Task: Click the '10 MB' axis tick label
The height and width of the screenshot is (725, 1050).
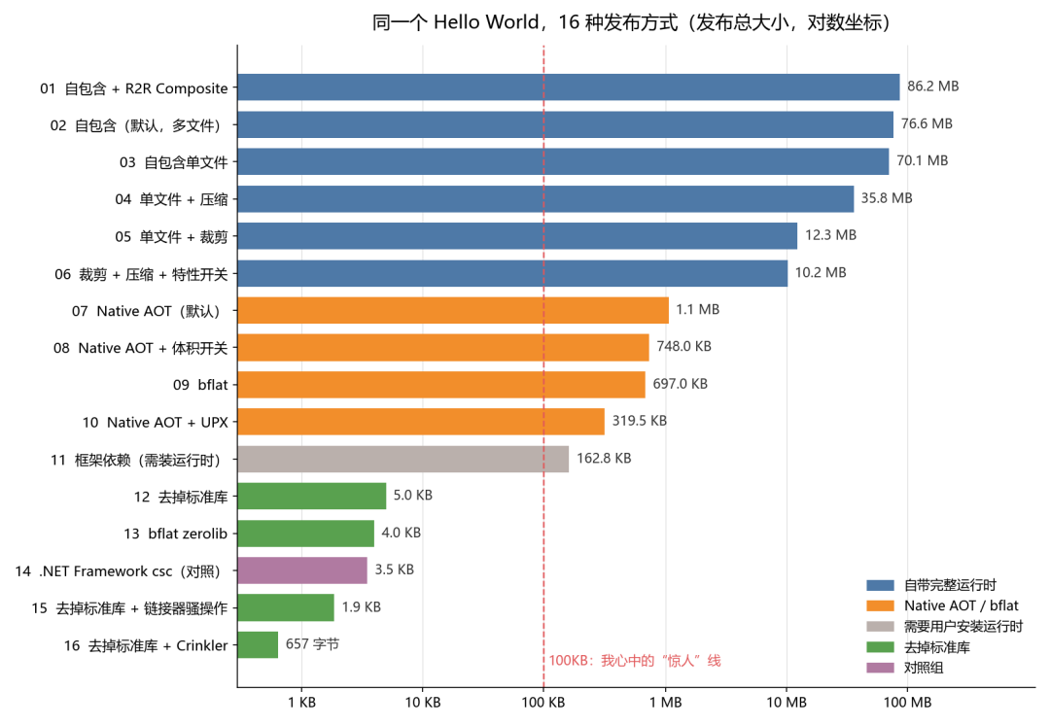Action: (787, 703)
